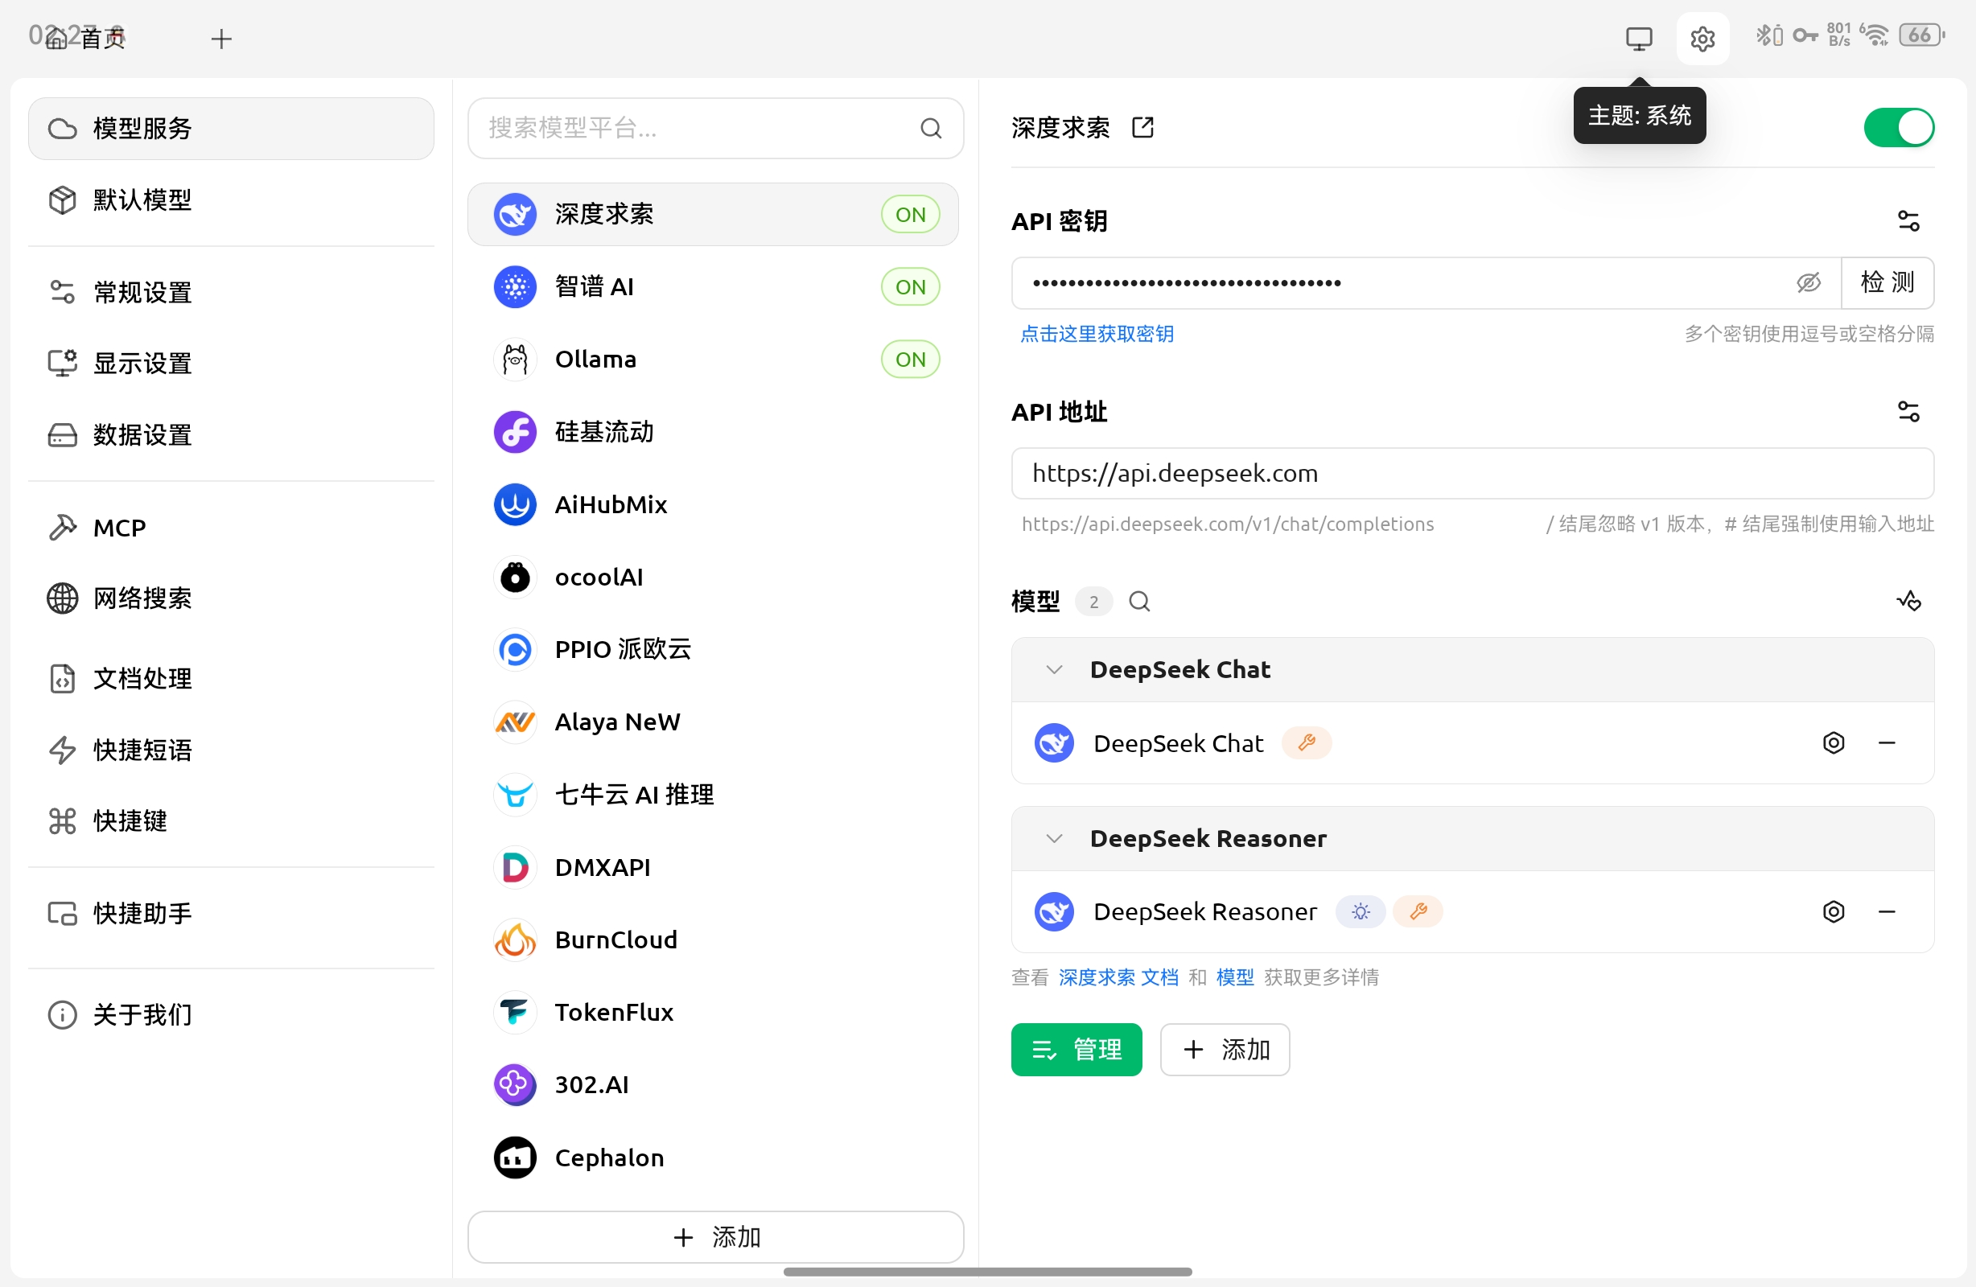Remove the DeepSeek Chat model
The image size is (1976, 1287).
click(x=1887, y=743)
